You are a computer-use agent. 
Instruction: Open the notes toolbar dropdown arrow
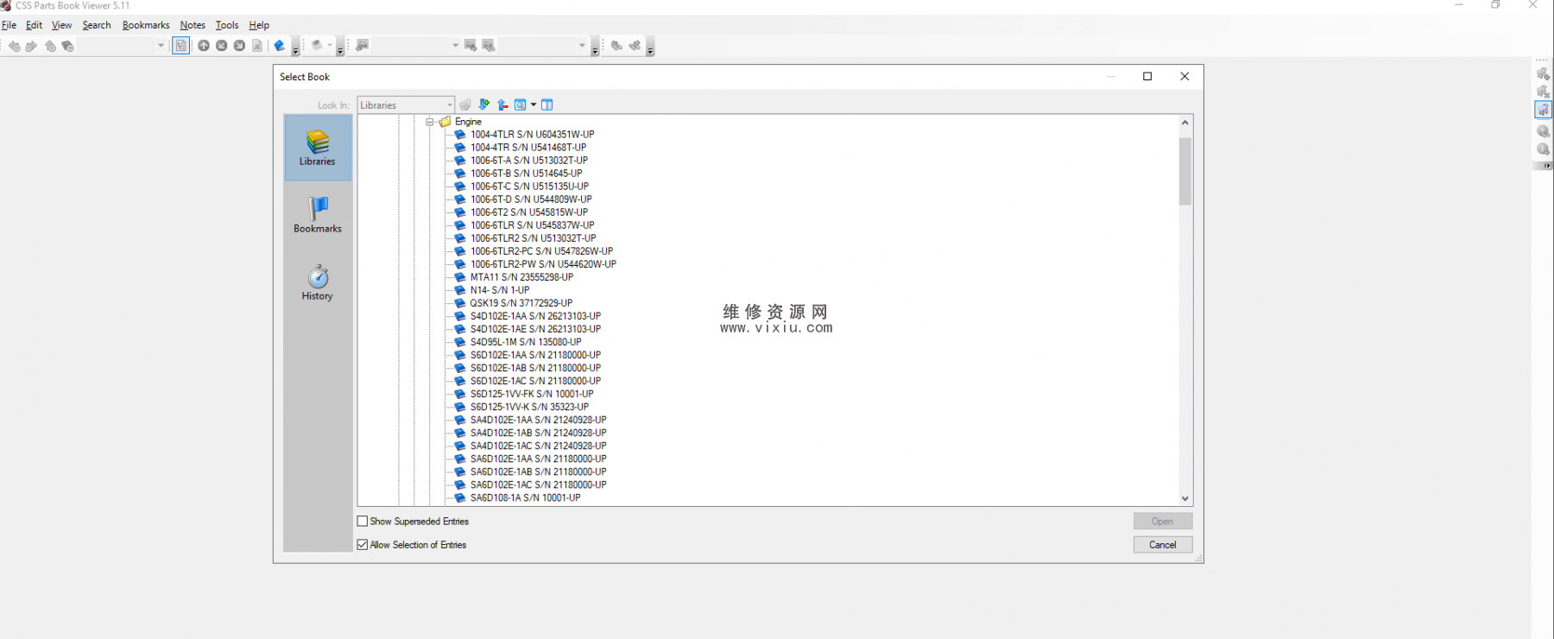coord(329,45)
